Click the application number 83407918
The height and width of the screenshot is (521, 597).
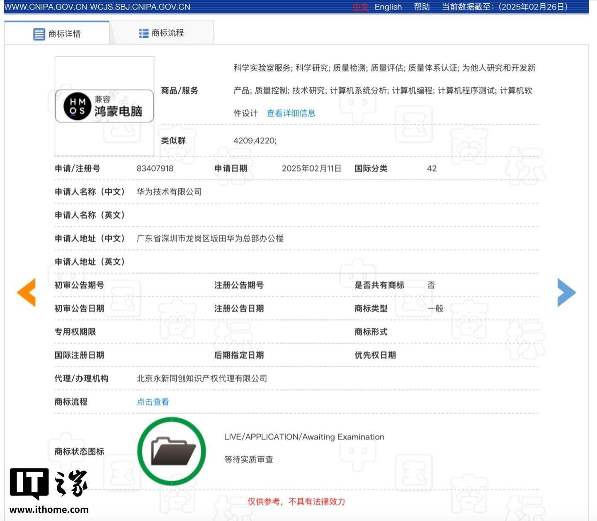[x=155, y=168]
